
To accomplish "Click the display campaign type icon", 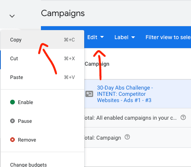I will click(x=89, y=94).
